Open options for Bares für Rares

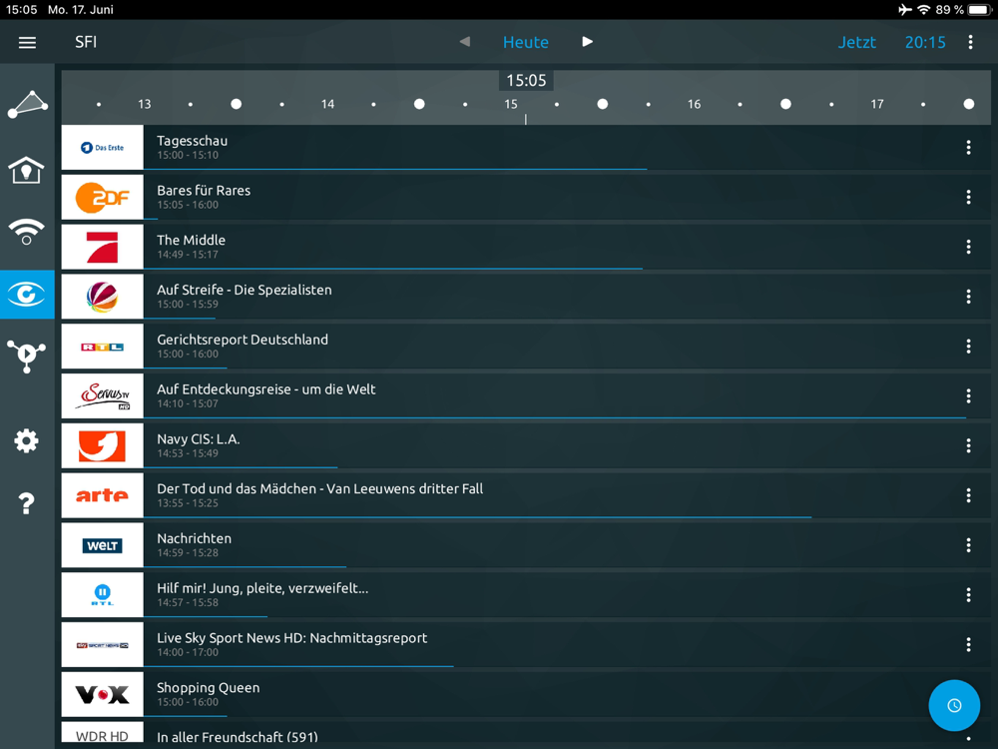(x=968, y=197)
